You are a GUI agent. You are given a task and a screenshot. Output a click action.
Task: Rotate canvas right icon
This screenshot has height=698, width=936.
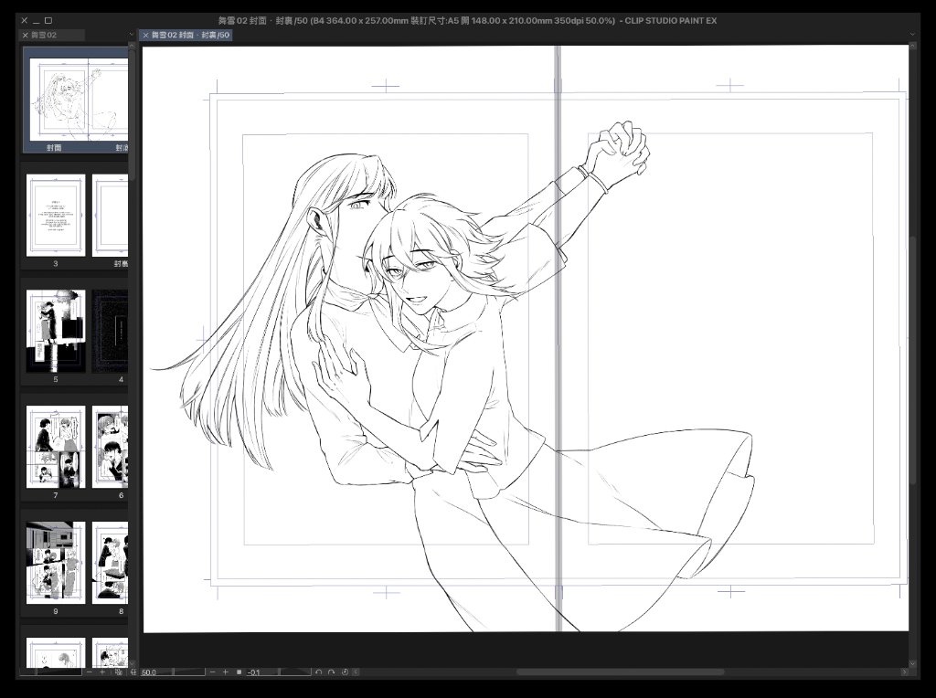coord(331,672)
